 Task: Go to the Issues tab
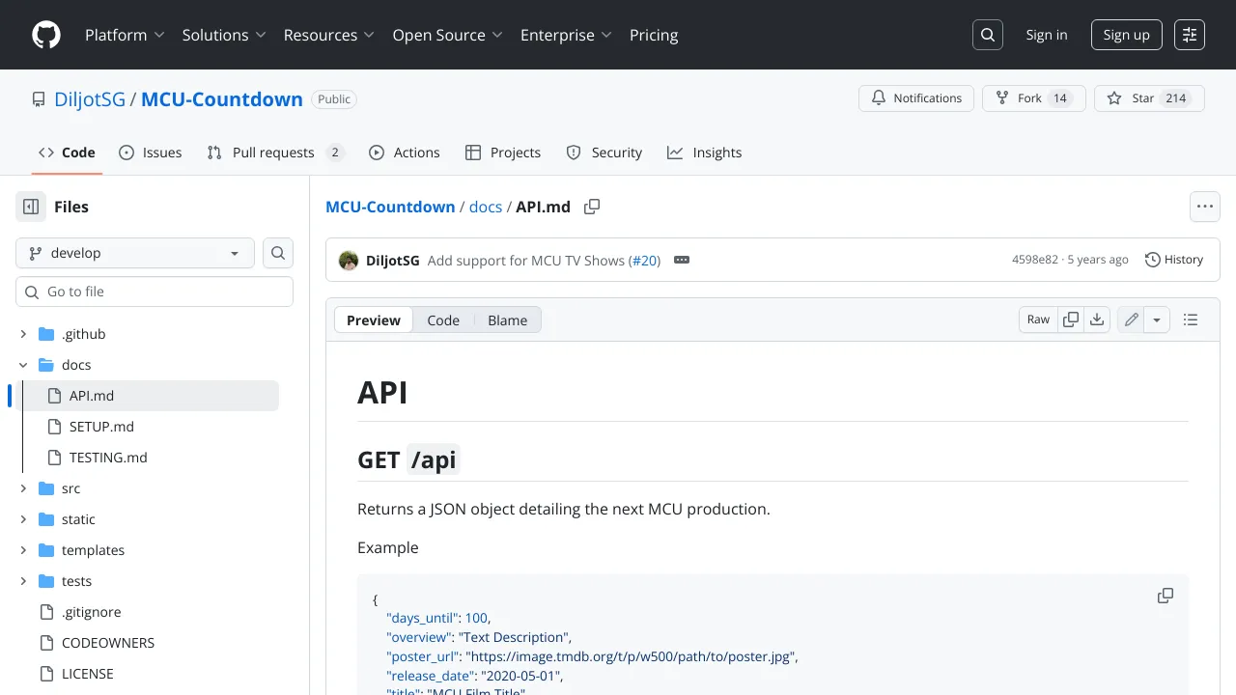[x=150, y=153]
